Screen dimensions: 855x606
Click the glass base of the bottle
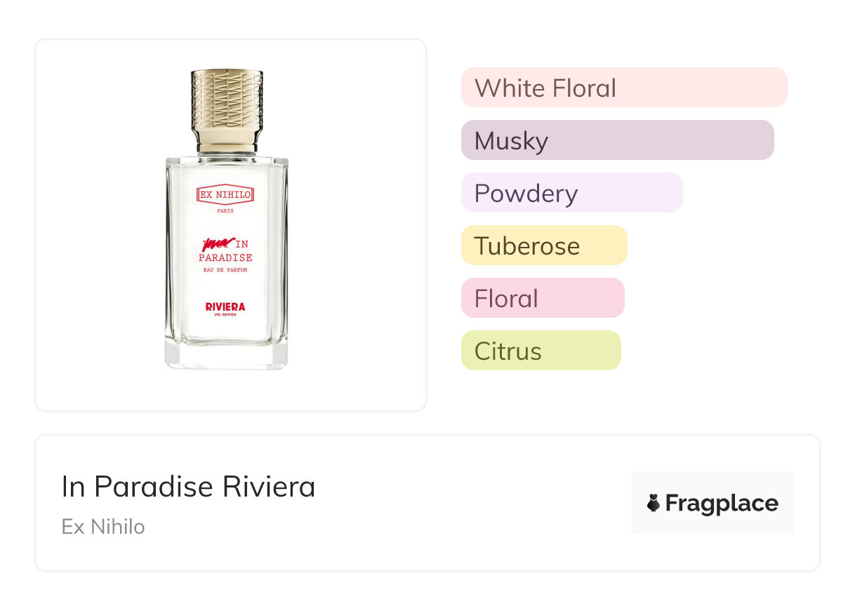[226, 354]
